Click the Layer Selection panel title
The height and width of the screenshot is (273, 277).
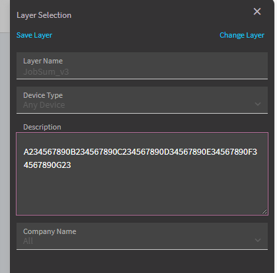click(x=44, y=15)
